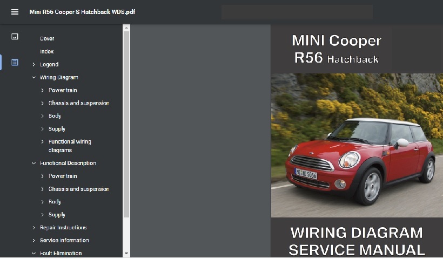
Task: Go to Wiring Diagram bookmark text
Action: (x=59, y=78)
